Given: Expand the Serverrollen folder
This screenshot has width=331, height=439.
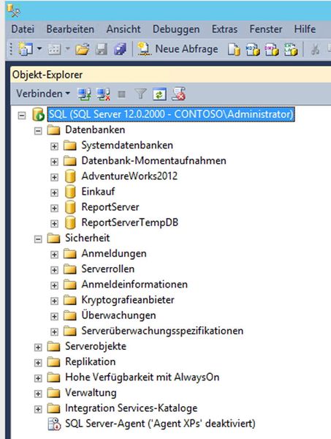Looking at the screenshot, I should (54, 270).
